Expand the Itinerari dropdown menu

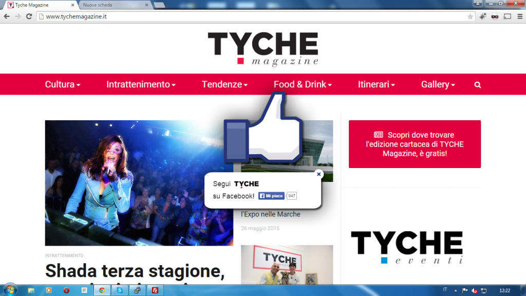(x=376, y=85)
